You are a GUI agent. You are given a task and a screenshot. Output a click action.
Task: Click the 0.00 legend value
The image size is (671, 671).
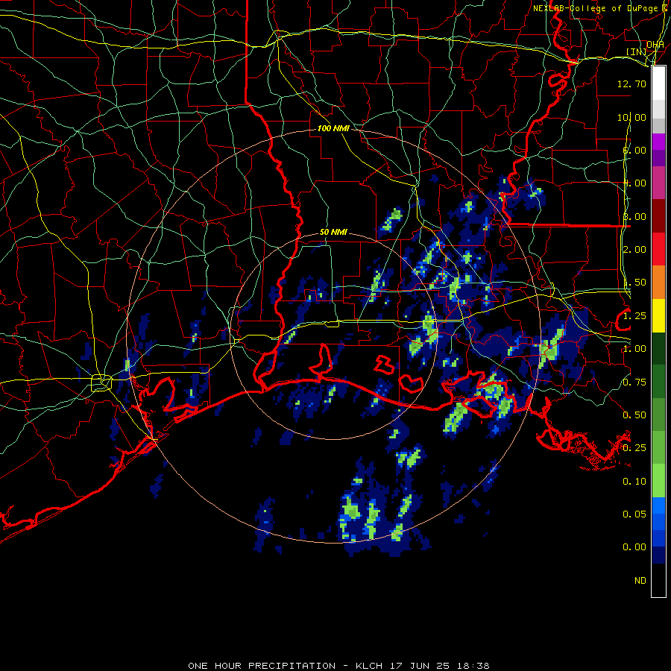pyautogui.click(x=634, y=547)
